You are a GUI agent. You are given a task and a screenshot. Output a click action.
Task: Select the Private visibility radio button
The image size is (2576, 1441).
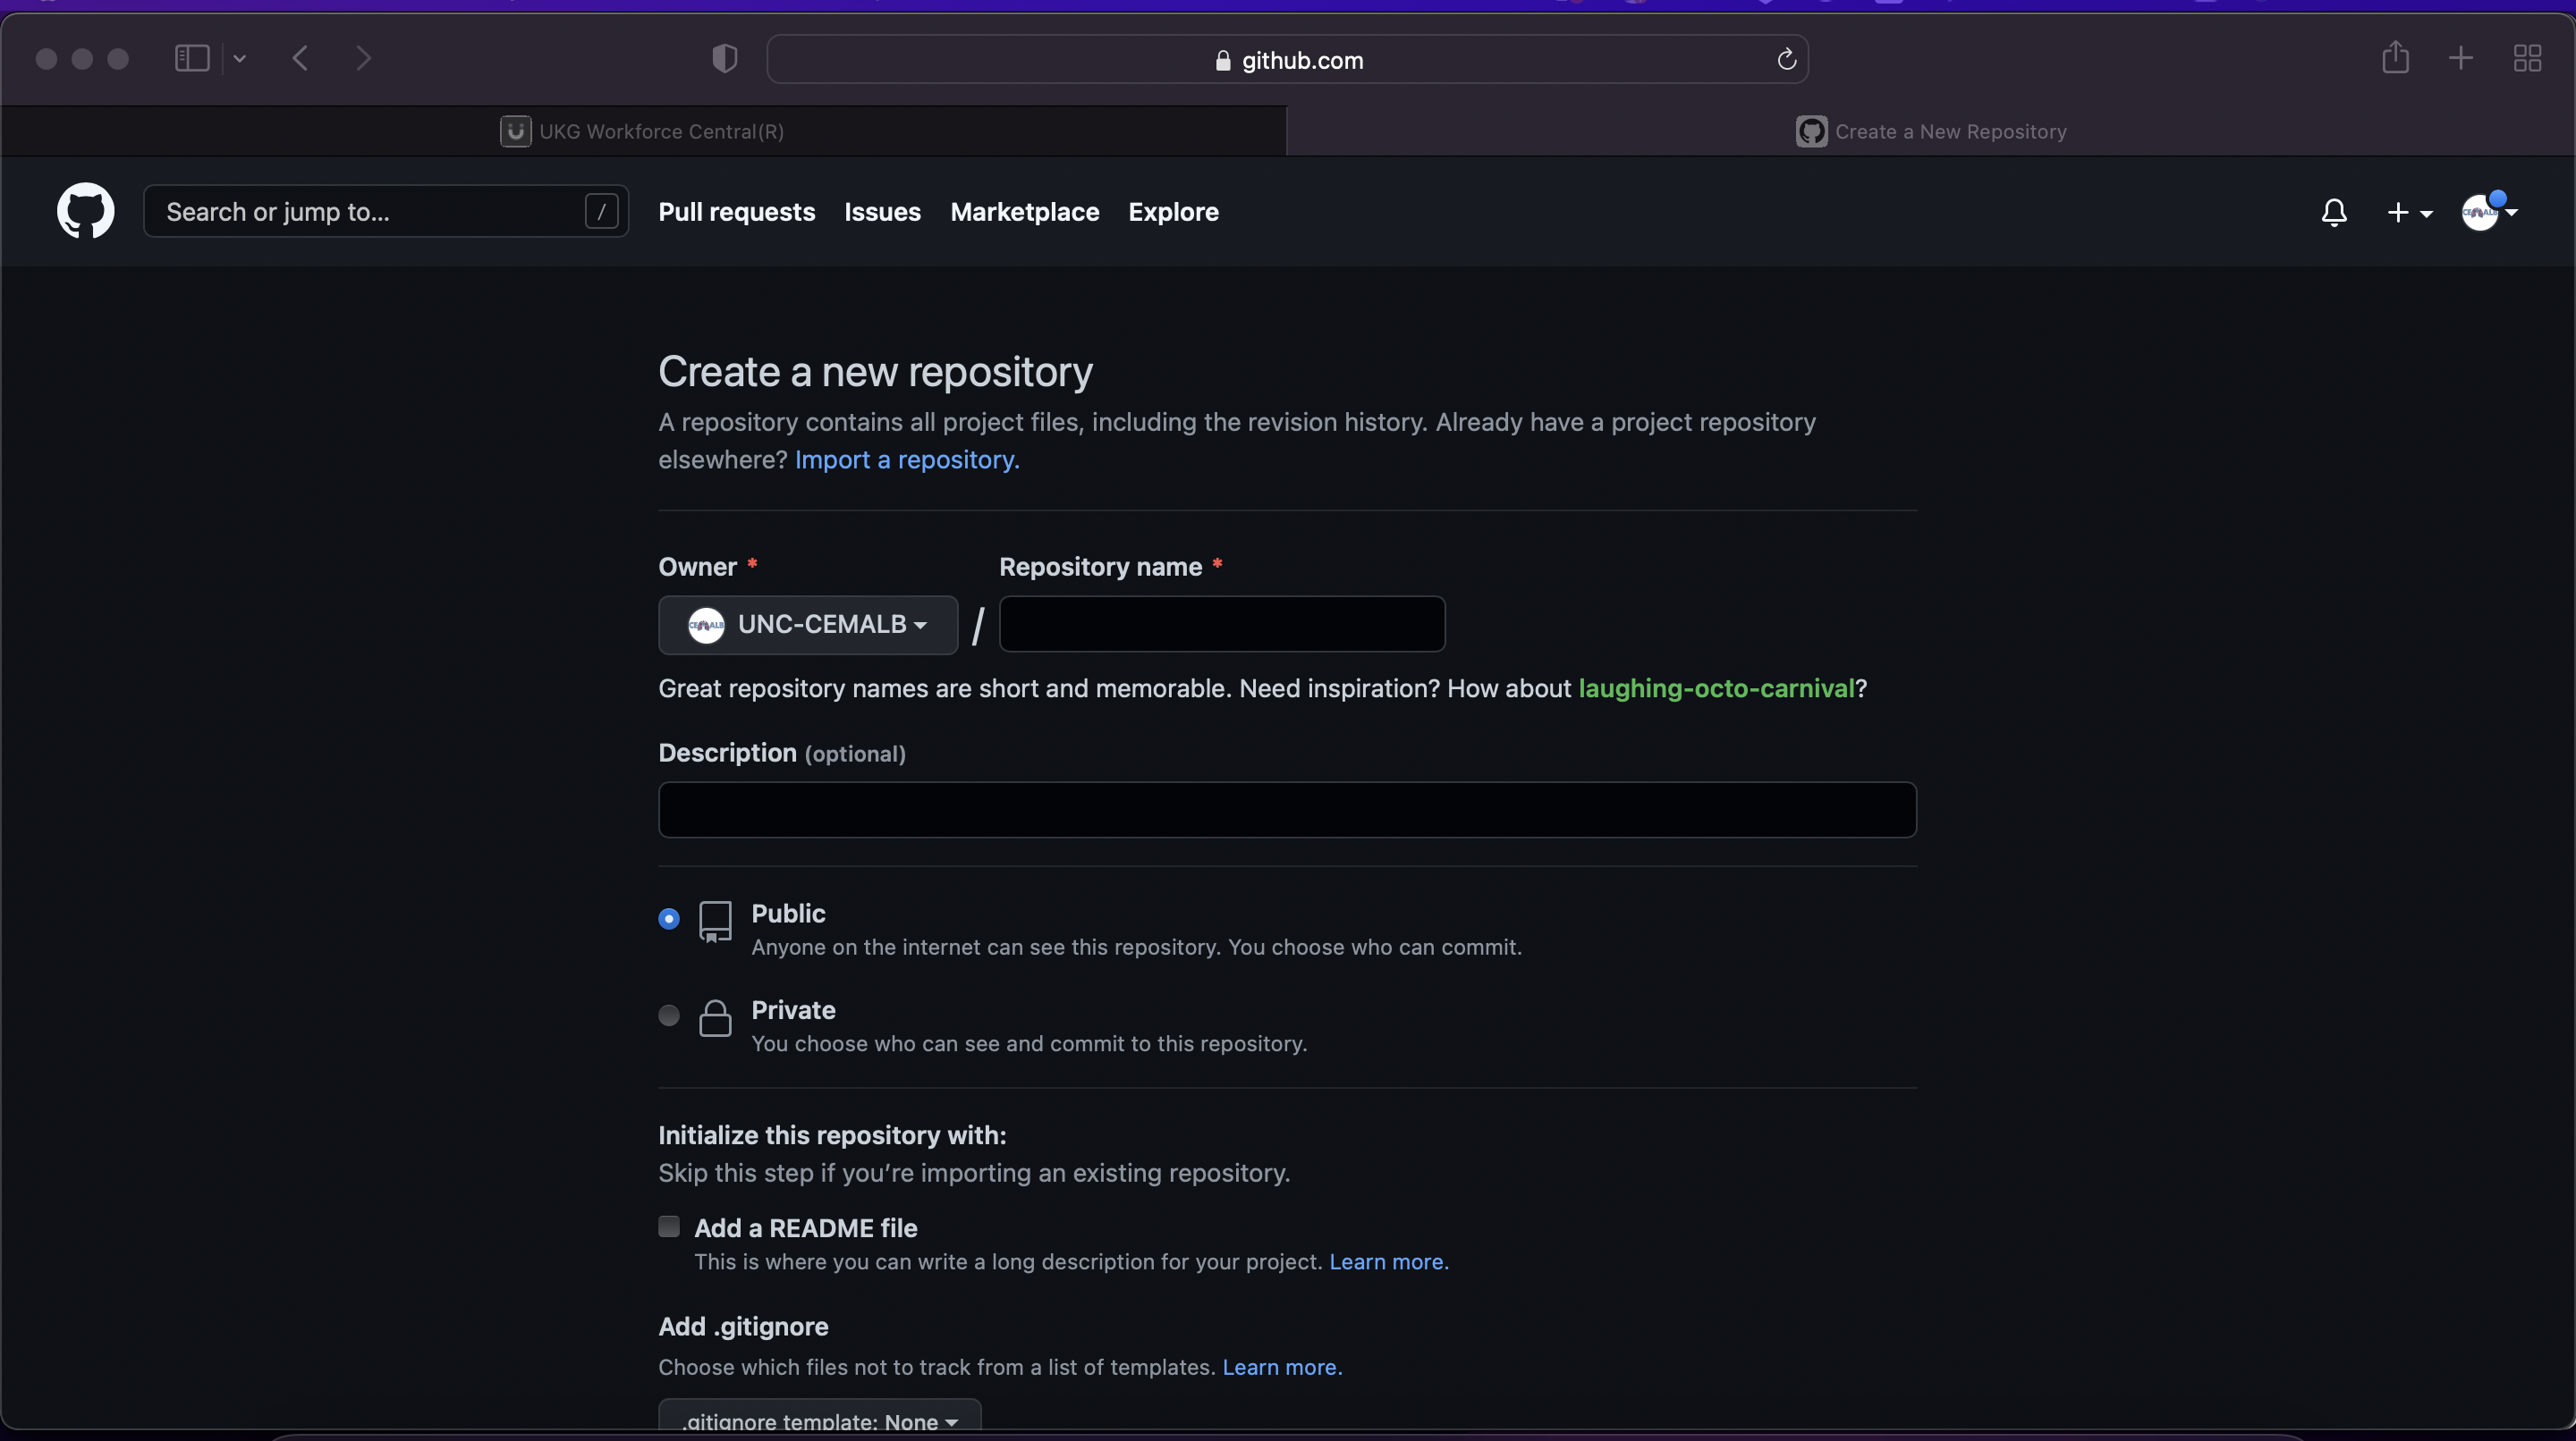669,1015
